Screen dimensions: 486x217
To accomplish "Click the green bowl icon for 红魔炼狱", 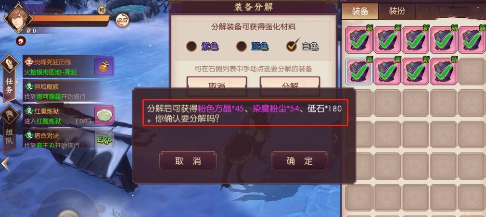I will pos(104,115).
